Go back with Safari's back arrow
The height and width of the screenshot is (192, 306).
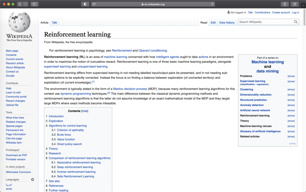pyautogui.click(x=20, y=4)
